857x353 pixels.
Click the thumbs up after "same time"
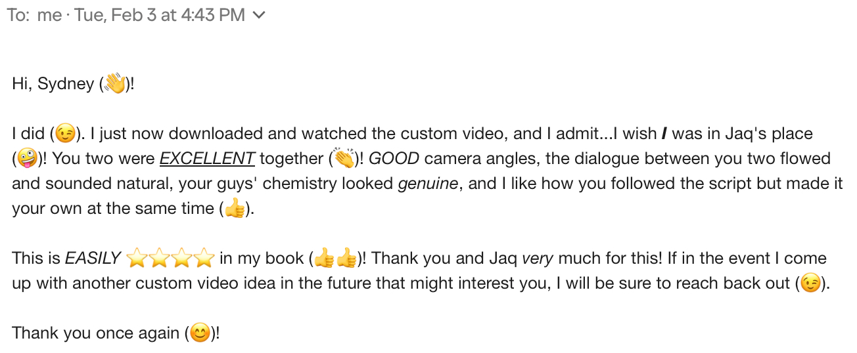pos(235,209)
